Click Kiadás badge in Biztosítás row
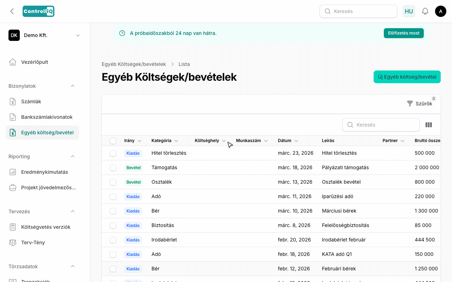 point(133,226)
